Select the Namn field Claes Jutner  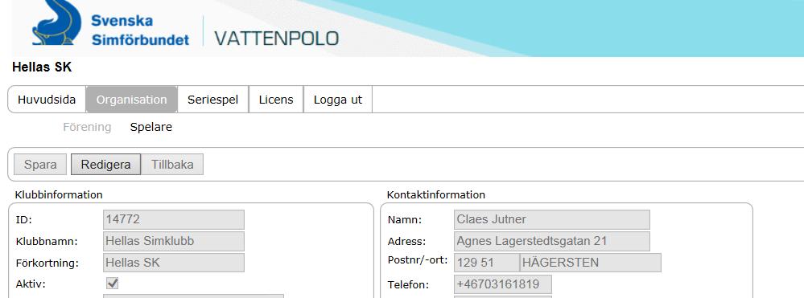[552, 219]
